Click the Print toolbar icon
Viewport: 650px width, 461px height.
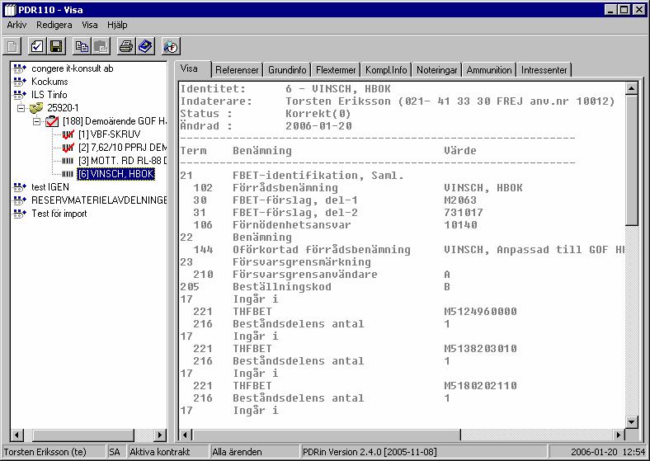coord(126,46)
